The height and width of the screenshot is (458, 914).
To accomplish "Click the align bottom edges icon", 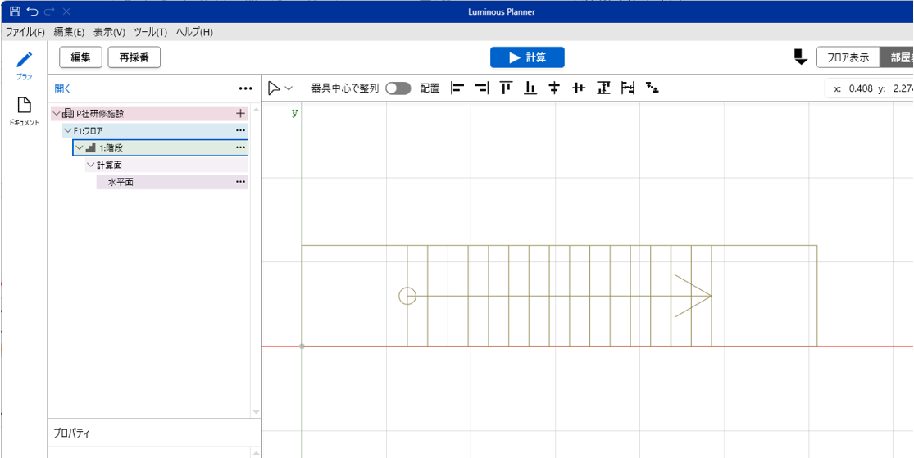I will click(530, 88).
